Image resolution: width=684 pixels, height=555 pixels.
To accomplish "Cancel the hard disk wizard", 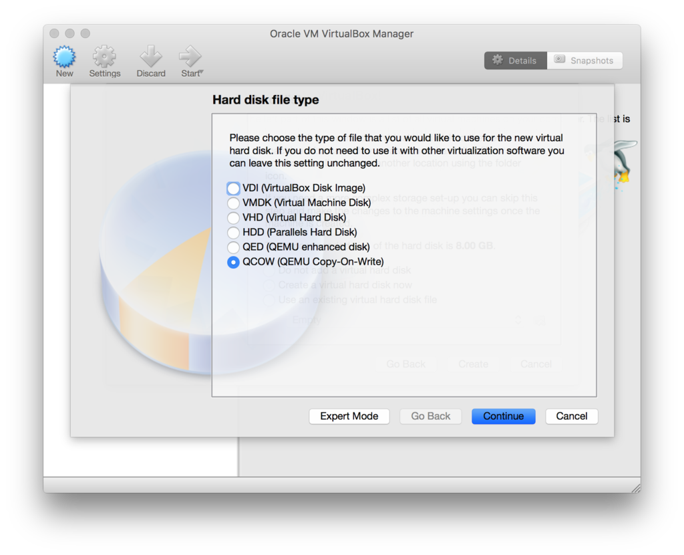I will [x=572, y=416].
